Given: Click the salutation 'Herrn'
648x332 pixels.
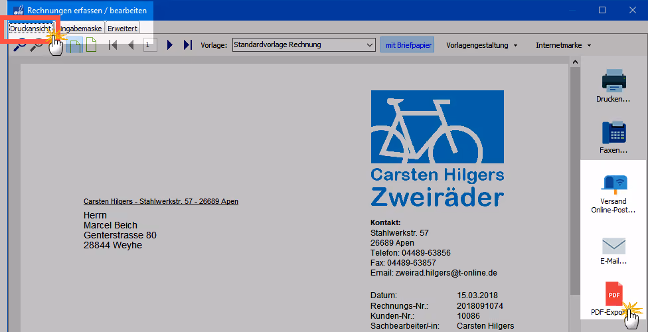Looking at the screenshot, I should pos(95,215).
